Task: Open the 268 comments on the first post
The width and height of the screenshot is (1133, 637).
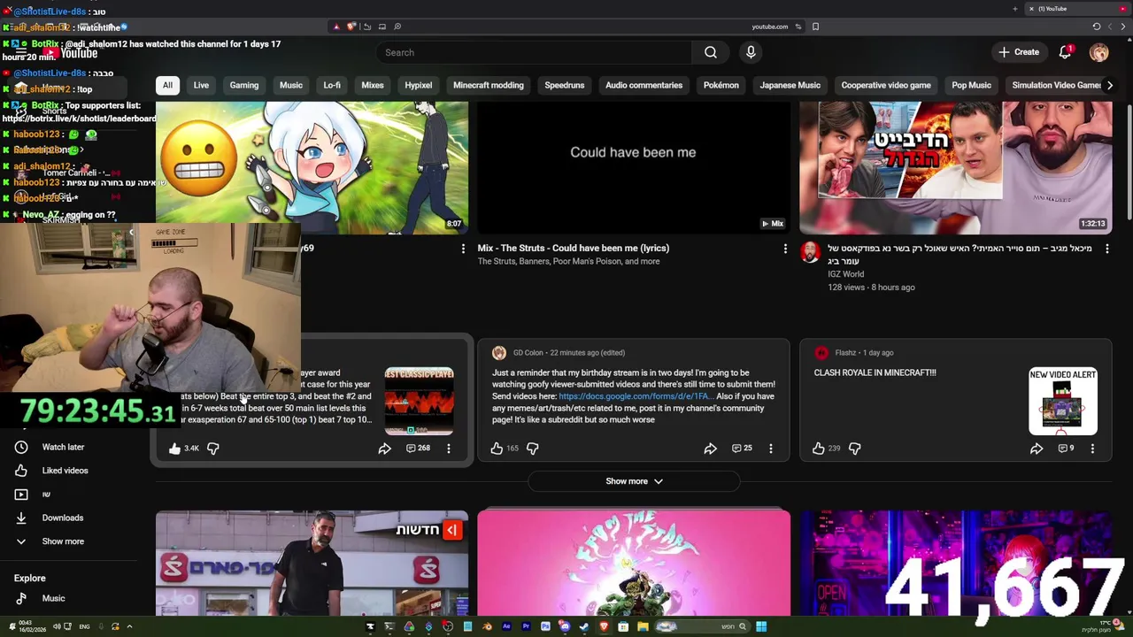Action: tap(418, 449)
